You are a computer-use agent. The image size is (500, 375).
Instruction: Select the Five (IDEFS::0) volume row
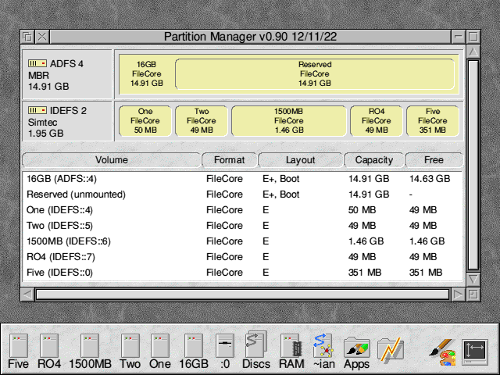(x=242, y=273)
